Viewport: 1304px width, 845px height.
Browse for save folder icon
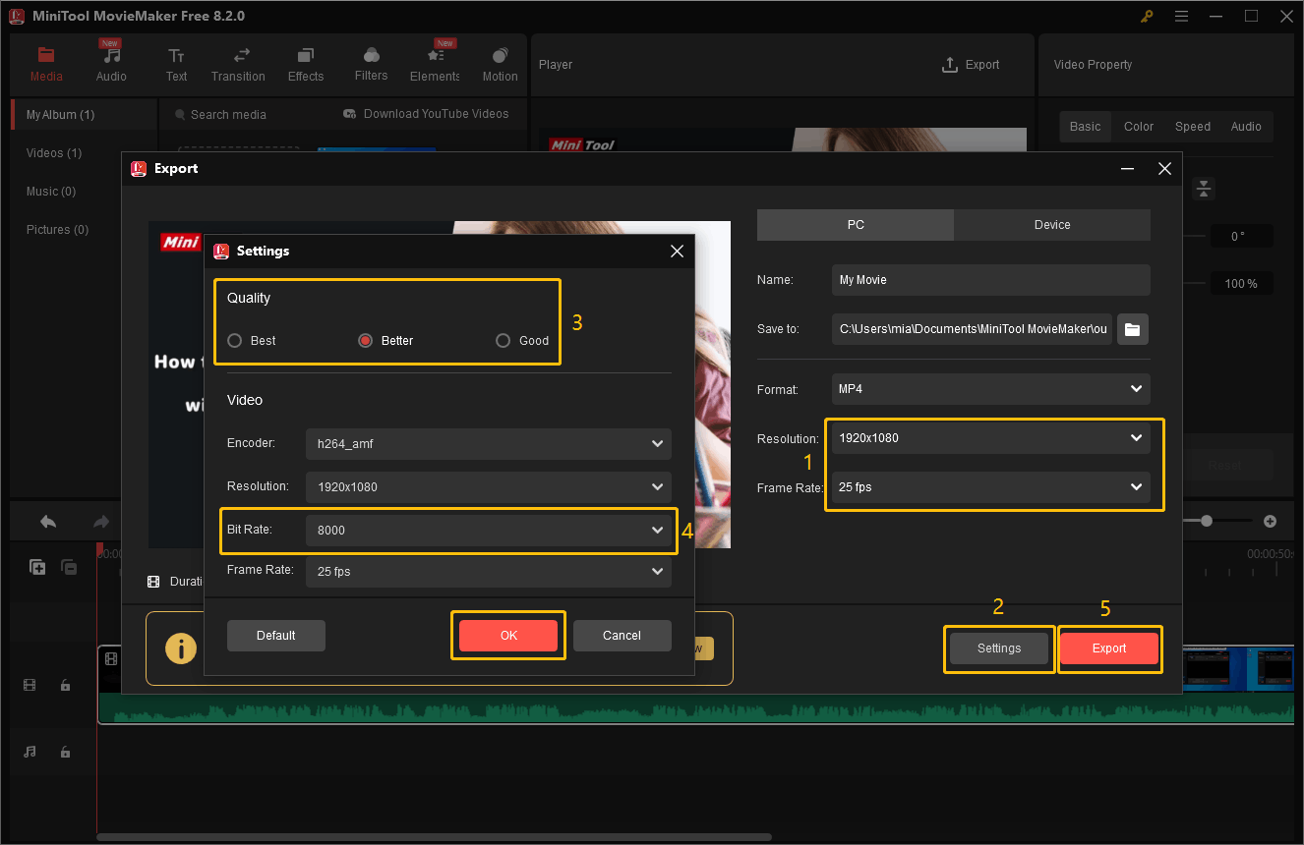(1133, 329)
